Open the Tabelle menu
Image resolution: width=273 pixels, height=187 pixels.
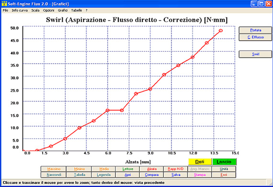(77, 11)
